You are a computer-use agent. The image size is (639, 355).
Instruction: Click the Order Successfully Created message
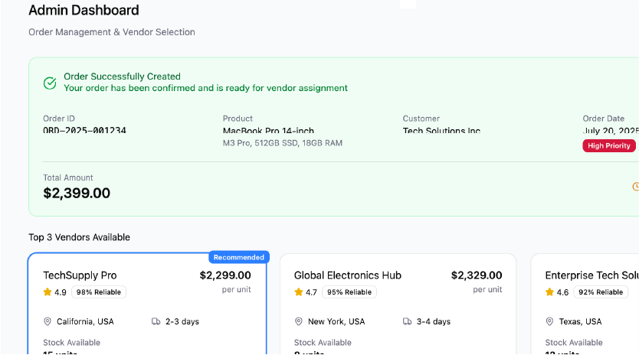click(122, 77)
